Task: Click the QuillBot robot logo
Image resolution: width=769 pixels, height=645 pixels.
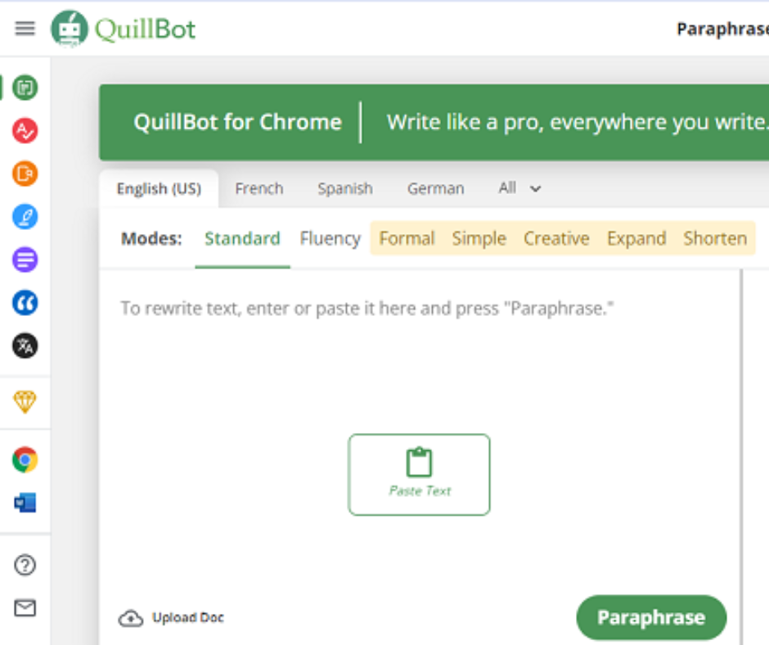Action: tap(70, 29)
